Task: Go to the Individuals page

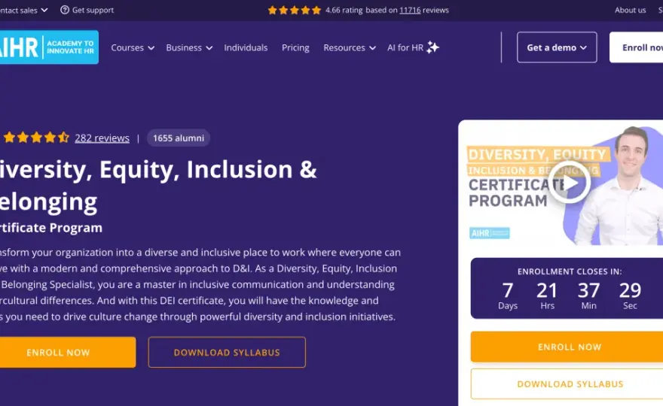Action: 246,47
